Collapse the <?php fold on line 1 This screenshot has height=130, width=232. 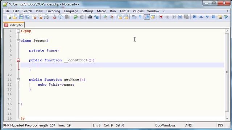click(18, 31)
